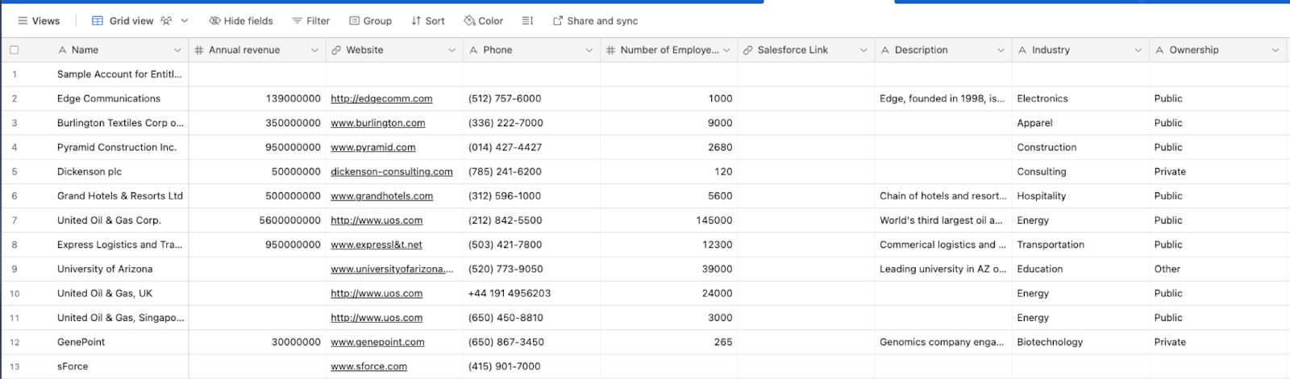Click Share and sync
Viewport: 1290px width, 379px height.
pyautogui.click(x=595, y=21)
